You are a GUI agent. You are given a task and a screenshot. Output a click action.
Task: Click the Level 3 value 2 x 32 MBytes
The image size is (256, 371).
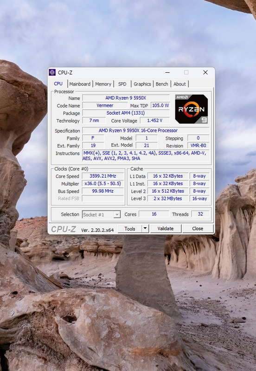coord(168,198)
